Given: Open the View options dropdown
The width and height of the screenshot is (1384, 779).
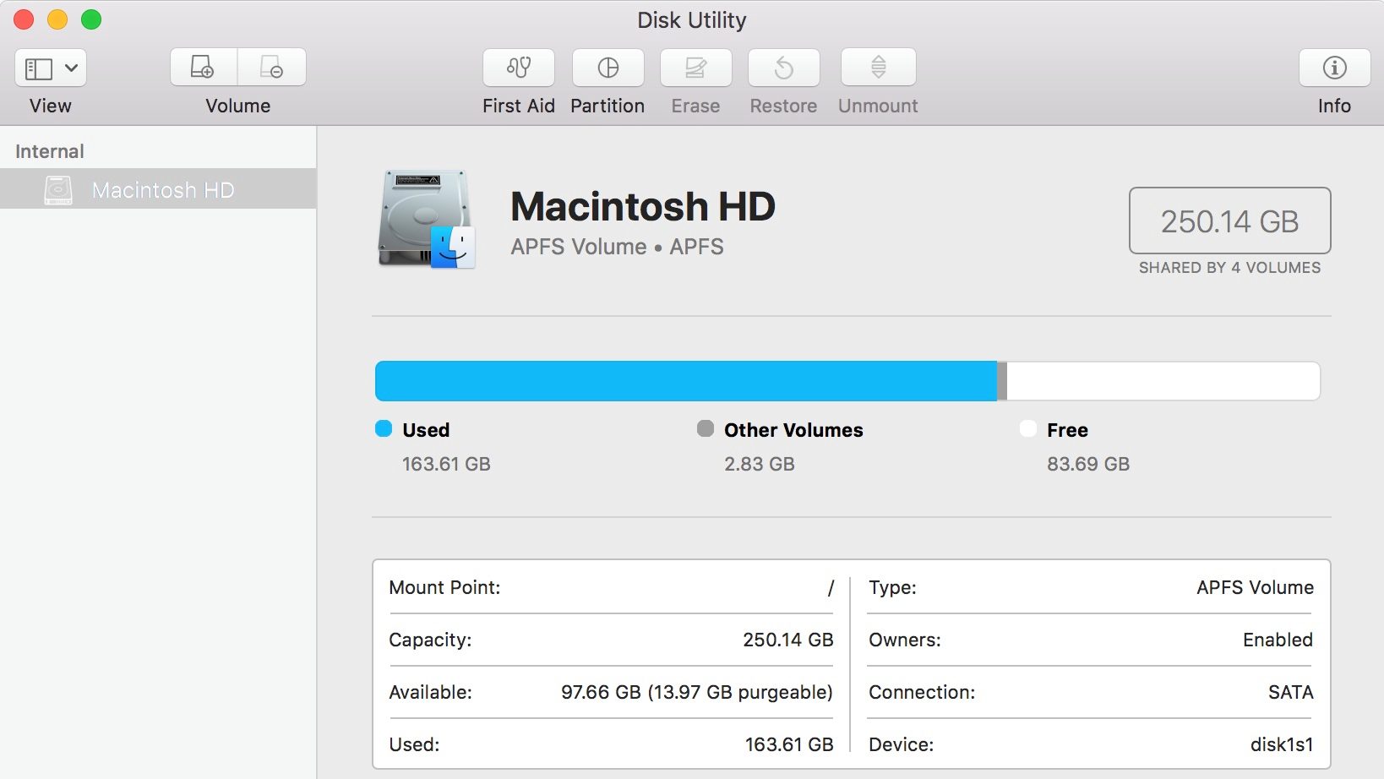Looking at the screenshot, I should (71, 67).
